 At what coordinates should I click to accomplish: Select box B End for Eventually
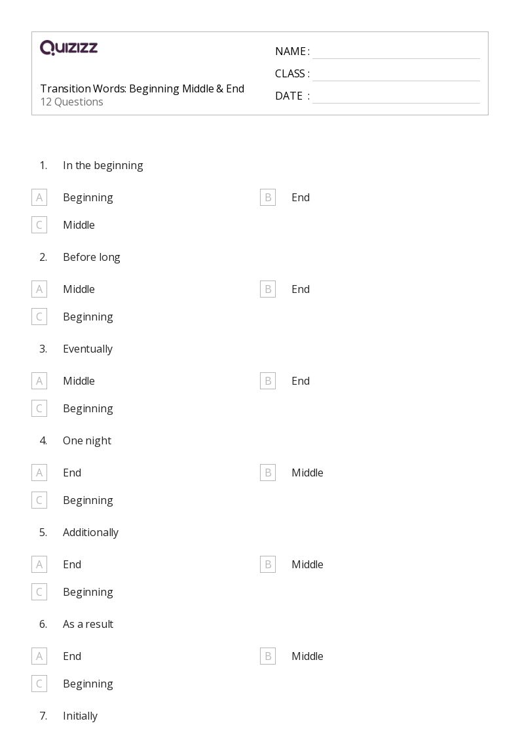pyautogui.click(x=268, y=381)
